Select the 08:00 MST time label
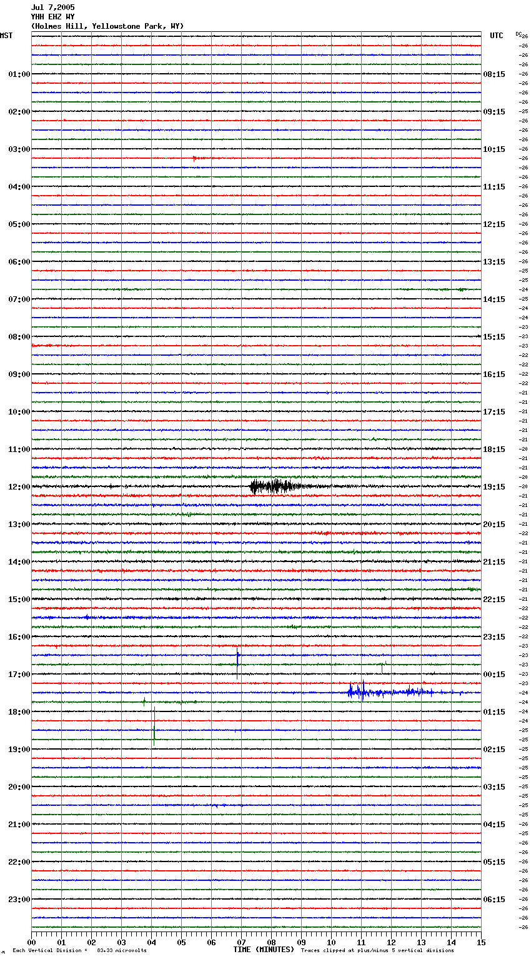 (19, 337)
